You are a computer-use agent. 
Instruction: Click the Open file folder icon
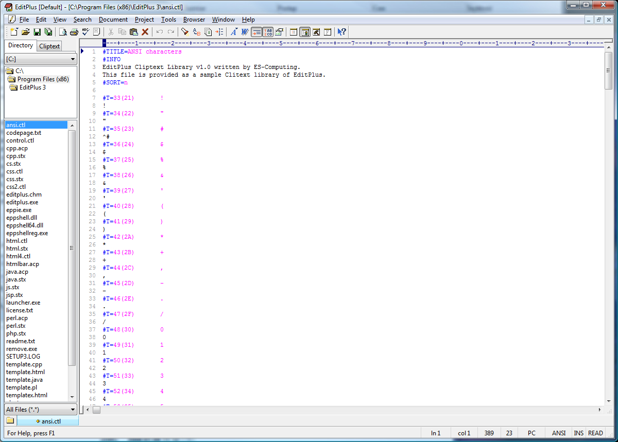[x=25, y=32]
